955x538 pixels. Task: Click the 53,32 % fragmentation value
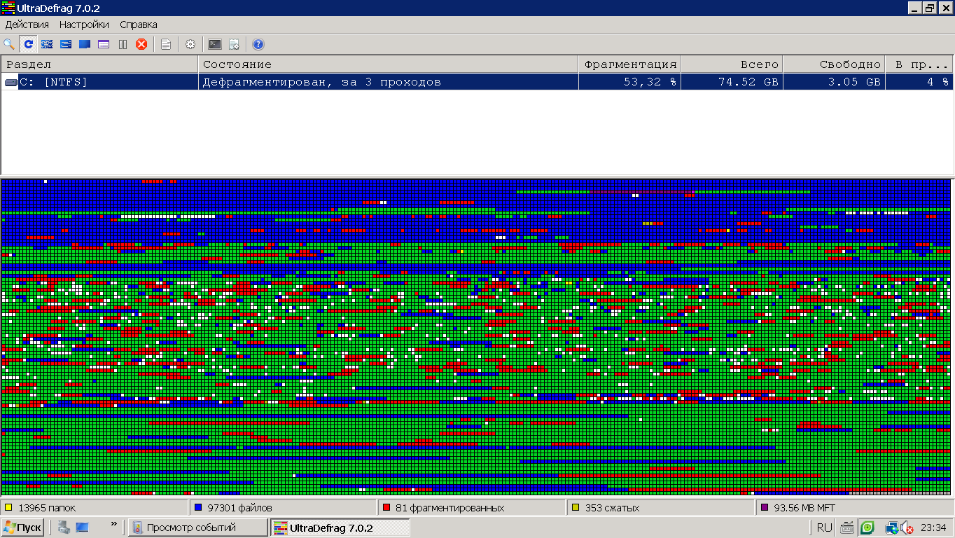coord(650,82)
